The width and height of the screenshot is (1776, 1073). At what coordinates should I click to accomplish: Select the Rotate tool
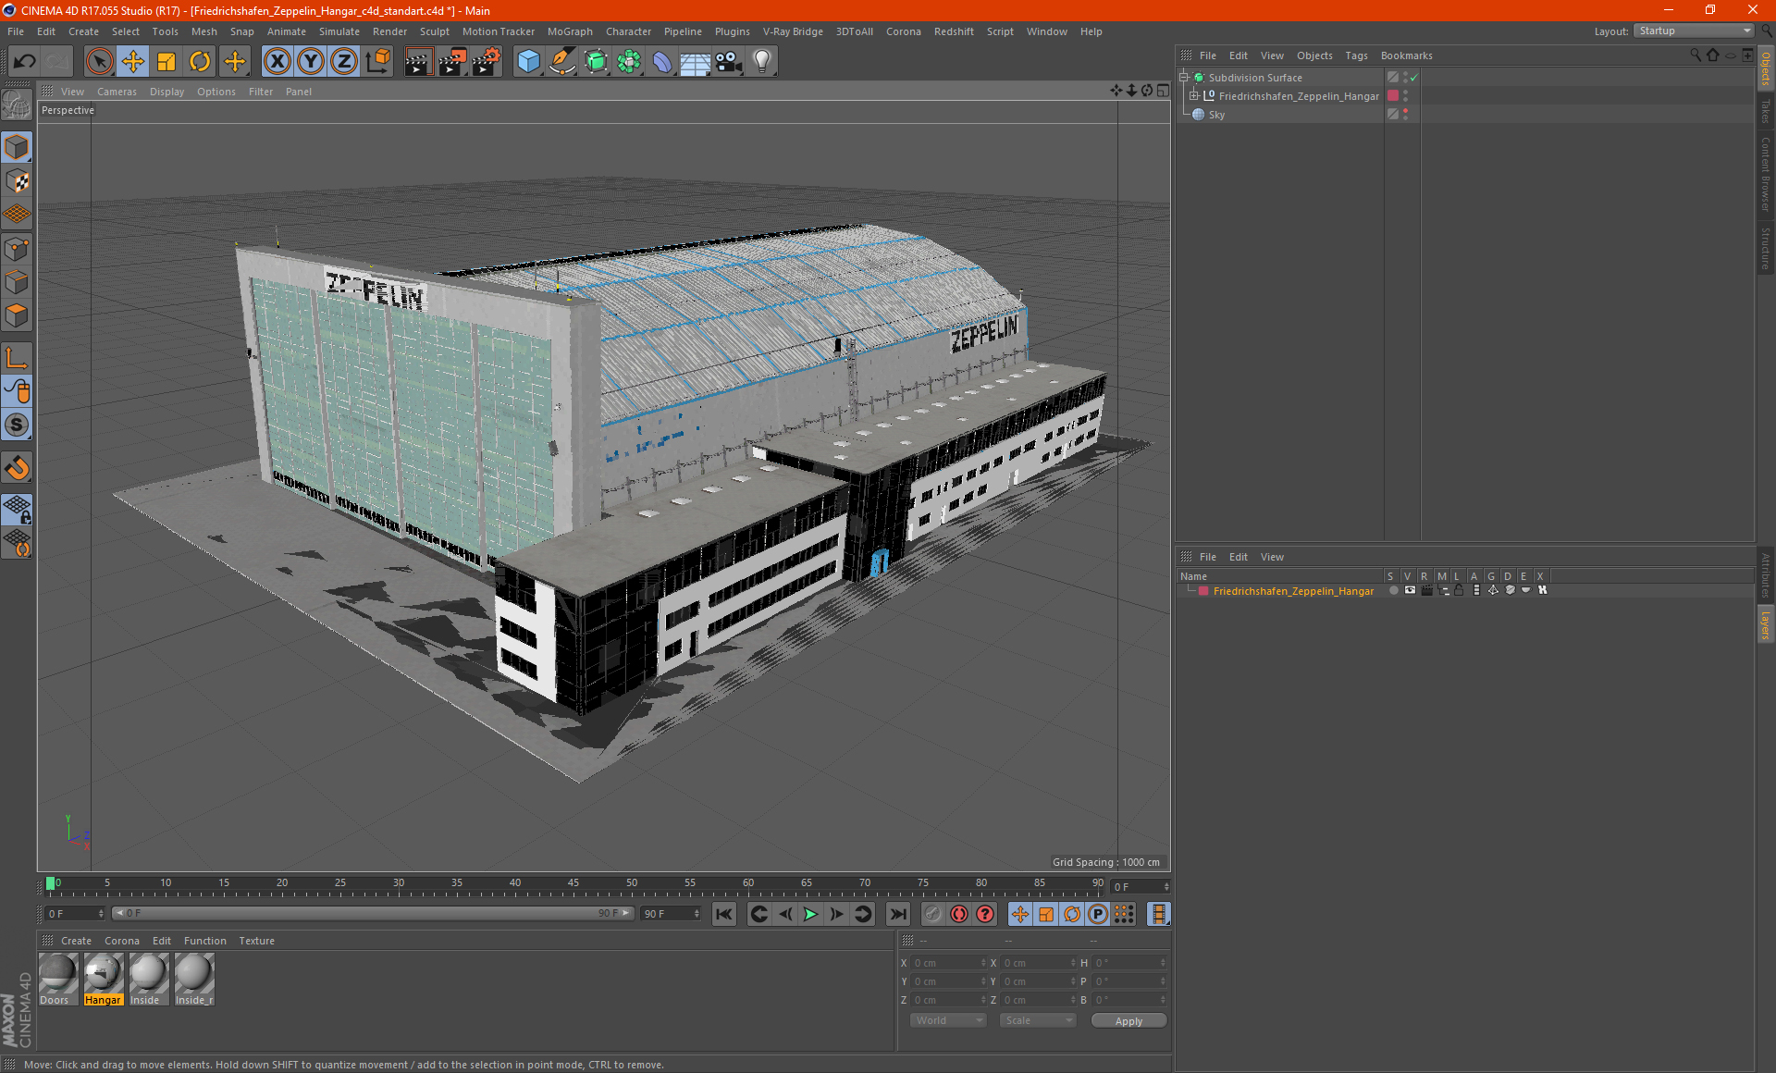[x=200, y=61]
